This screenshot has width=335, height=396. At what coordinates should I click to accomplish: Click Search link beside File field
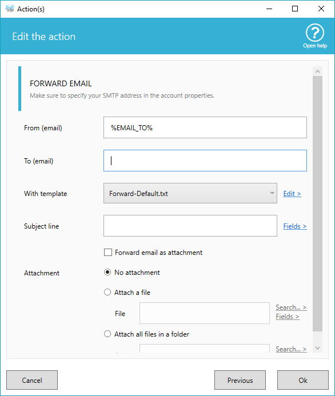(x=291, y=307)
